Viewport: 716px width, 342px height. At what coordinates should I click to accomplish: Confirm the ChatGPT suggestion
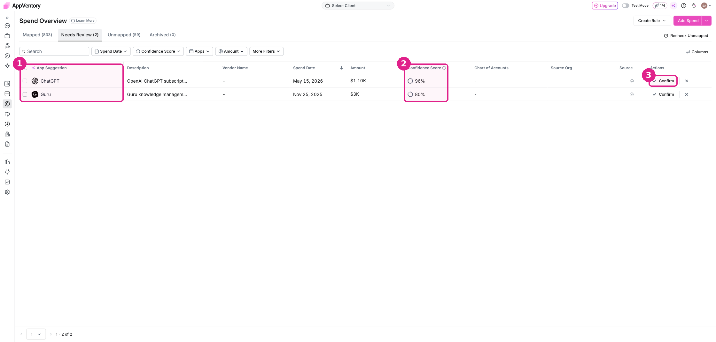point(663,81)
